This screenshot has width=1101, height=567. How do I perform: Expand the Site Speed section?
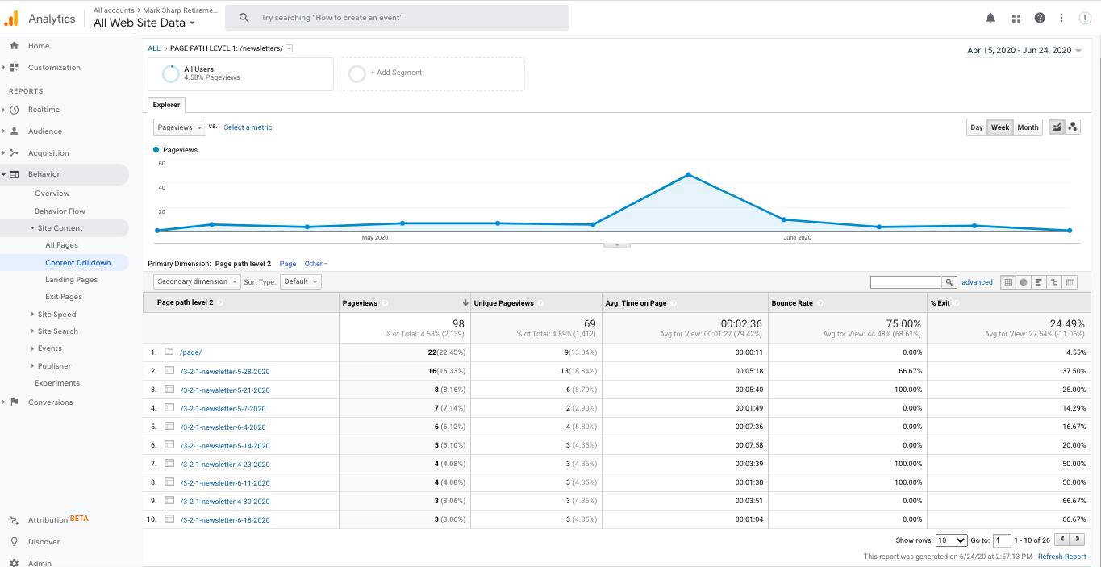point(56,315)
